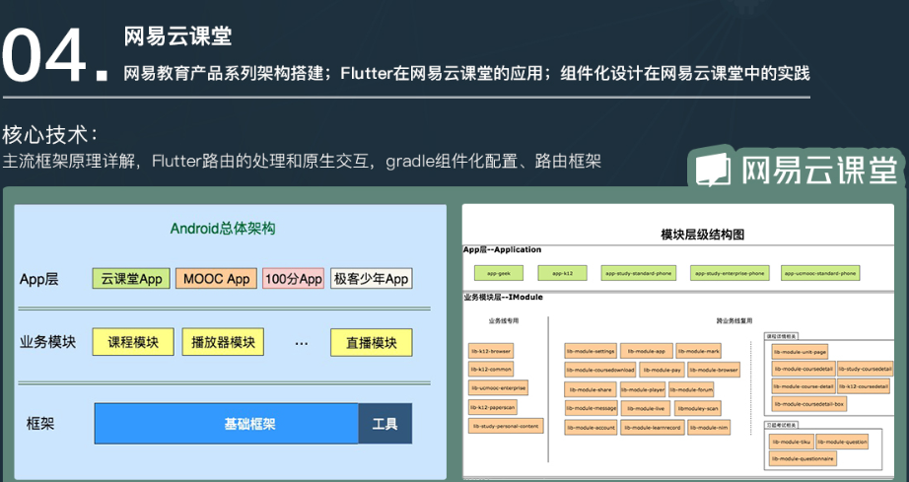Click the MOOC App box
This screenshot has height=482, width=909.
coord(216,279)
